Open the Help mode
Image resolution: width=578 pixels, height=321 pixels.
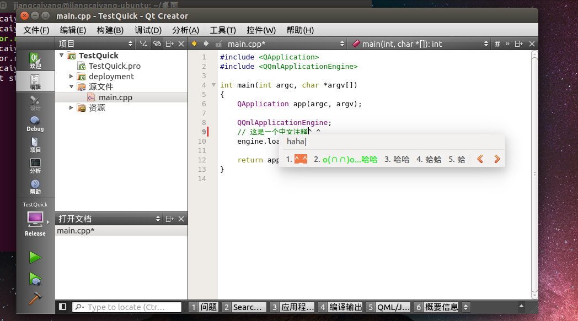35,187
